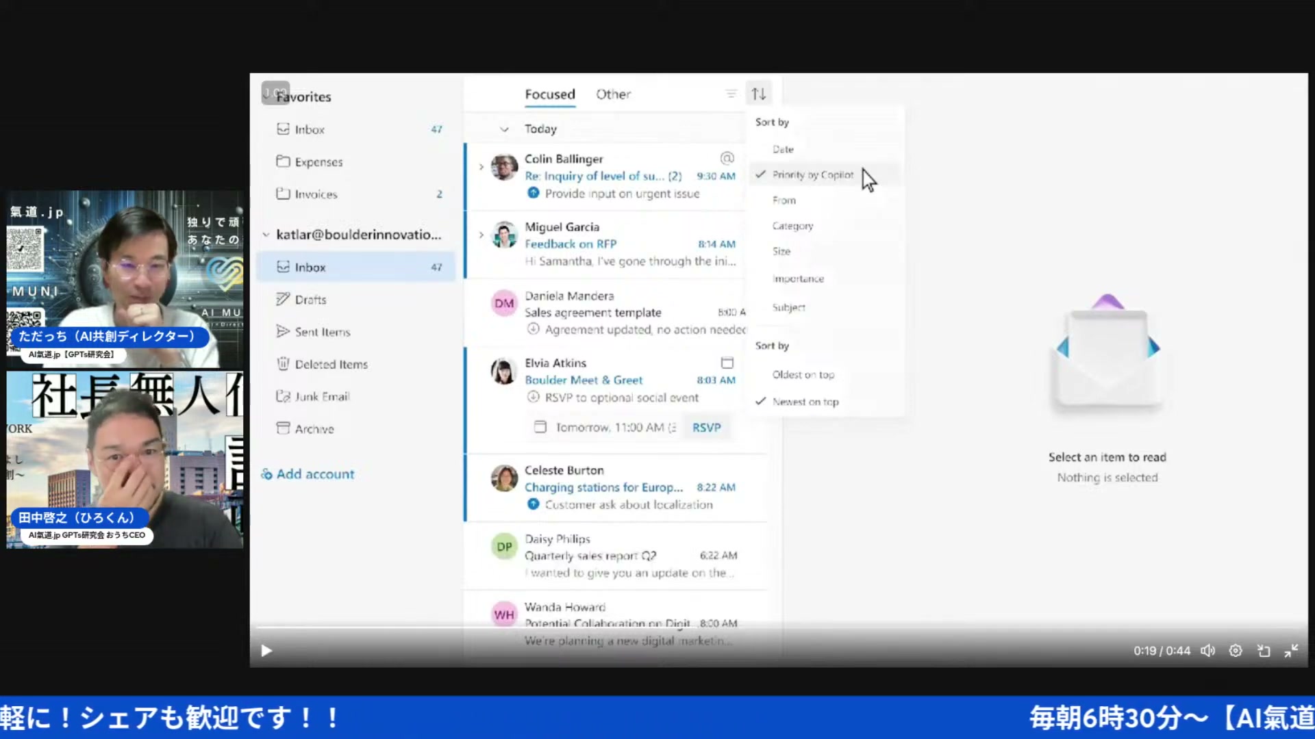
Task: Click the Invoices folder icon
Action: tap(283, 193)
